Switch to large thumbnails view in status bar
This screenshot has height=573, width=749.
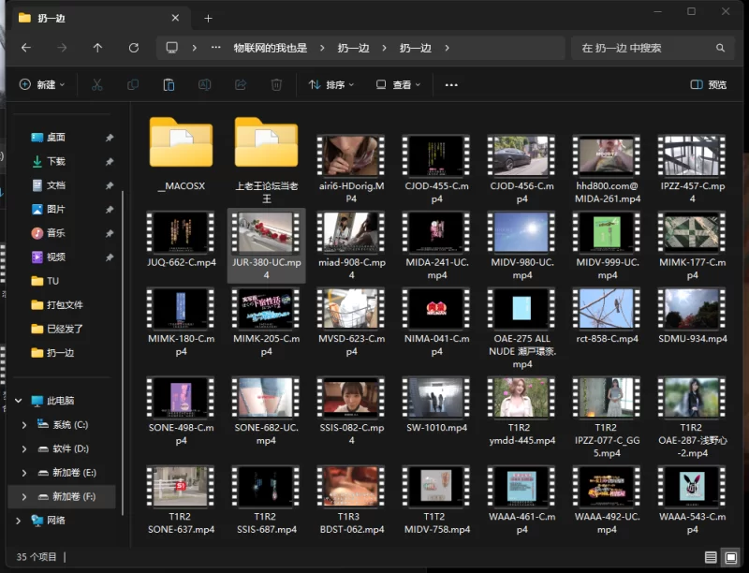click(731, 557)
